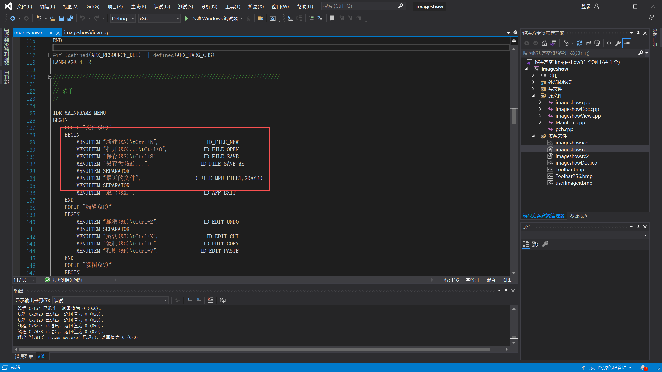
Task: Expand the imageshowView.cpp tree node
Action: (x=540, y=116)
